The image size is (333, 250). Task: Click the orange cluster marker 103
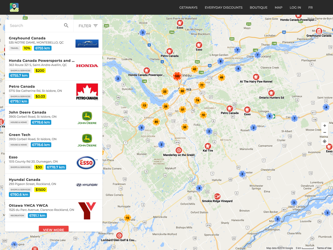coord(177,76)
